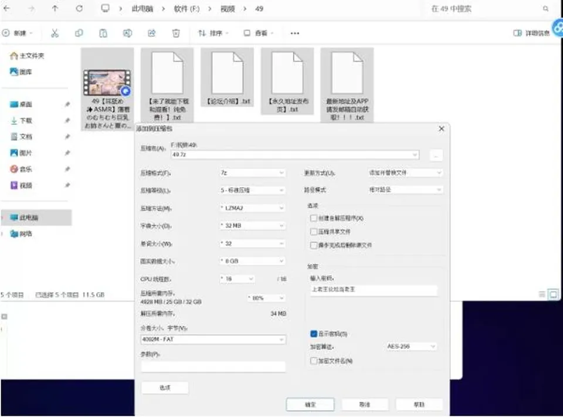Viewport: 563px width, 417px height.
Task: Enable 压缩共享文件 checkbox
Action: (x=313, y=232)
